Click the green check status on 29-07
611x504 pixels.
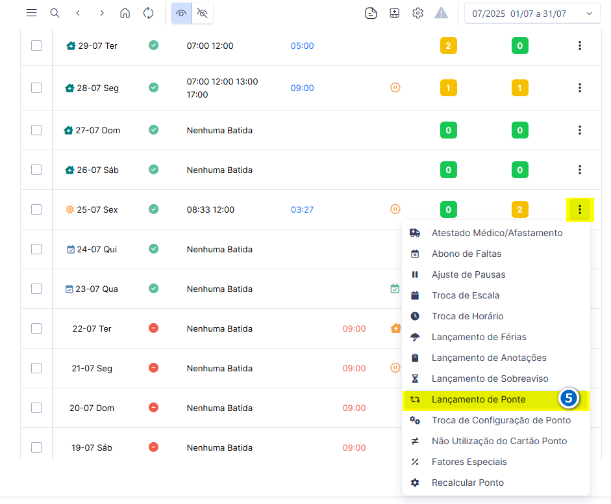click(153, 46)
